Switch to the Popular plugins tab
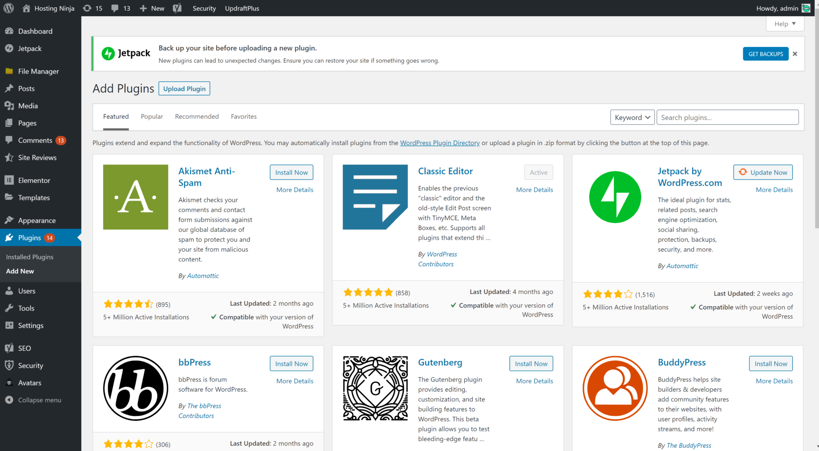The height and width of the screenshot is (451, 819). [x=152, y=116]
